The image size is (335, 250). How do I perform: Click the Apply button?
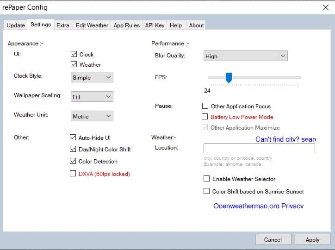(312, 239)
